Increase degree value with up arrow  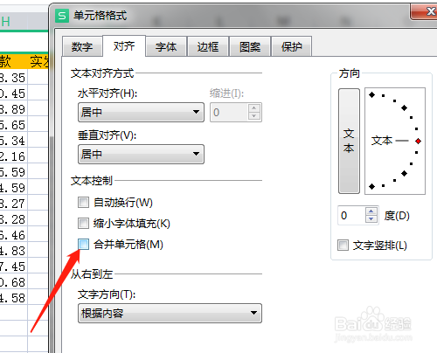pos(371,211)
